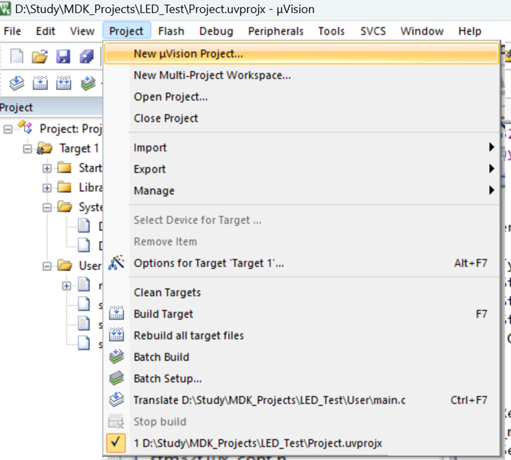511x460 pixels.
Task: Open the Export submenu arrow
Action: tap(492, 169)
